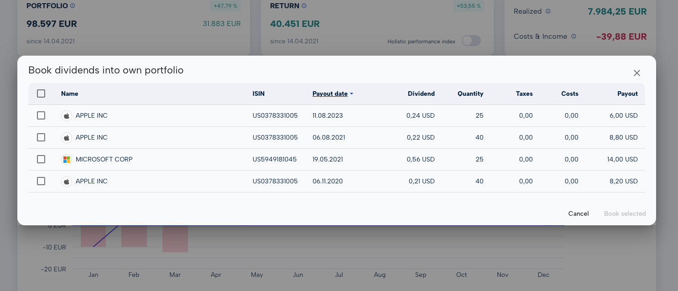Click the Microsoft logo next to MICROSOFT CORP
Viewport: 678px width, 291px height.
tap(67, 160)
